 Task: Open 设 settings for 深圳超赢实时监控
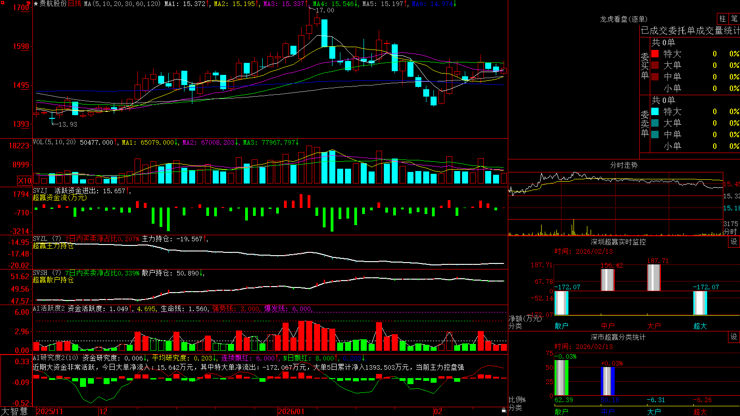click(x=734, y=242)
